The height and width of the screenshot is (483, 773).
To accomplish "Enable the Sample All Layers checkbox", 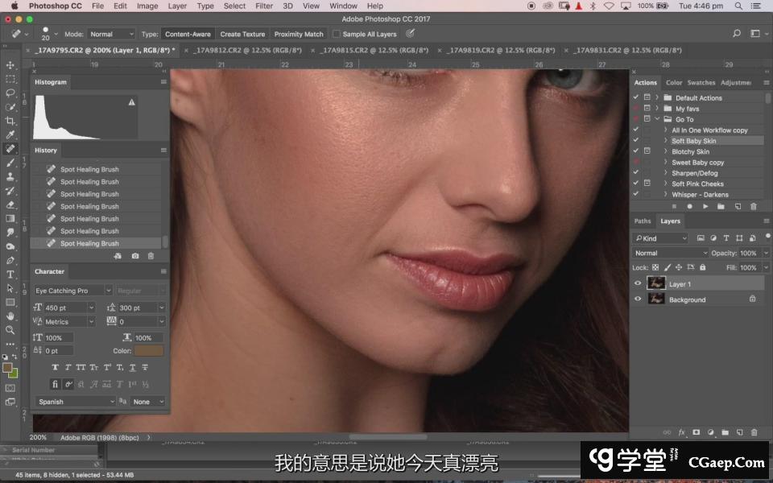I will click(337, 35).
